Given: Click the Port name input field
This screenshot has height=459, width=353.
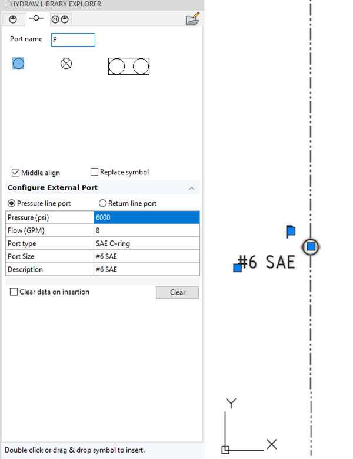Looking at the screenshot, I should (x=73, y=40).
